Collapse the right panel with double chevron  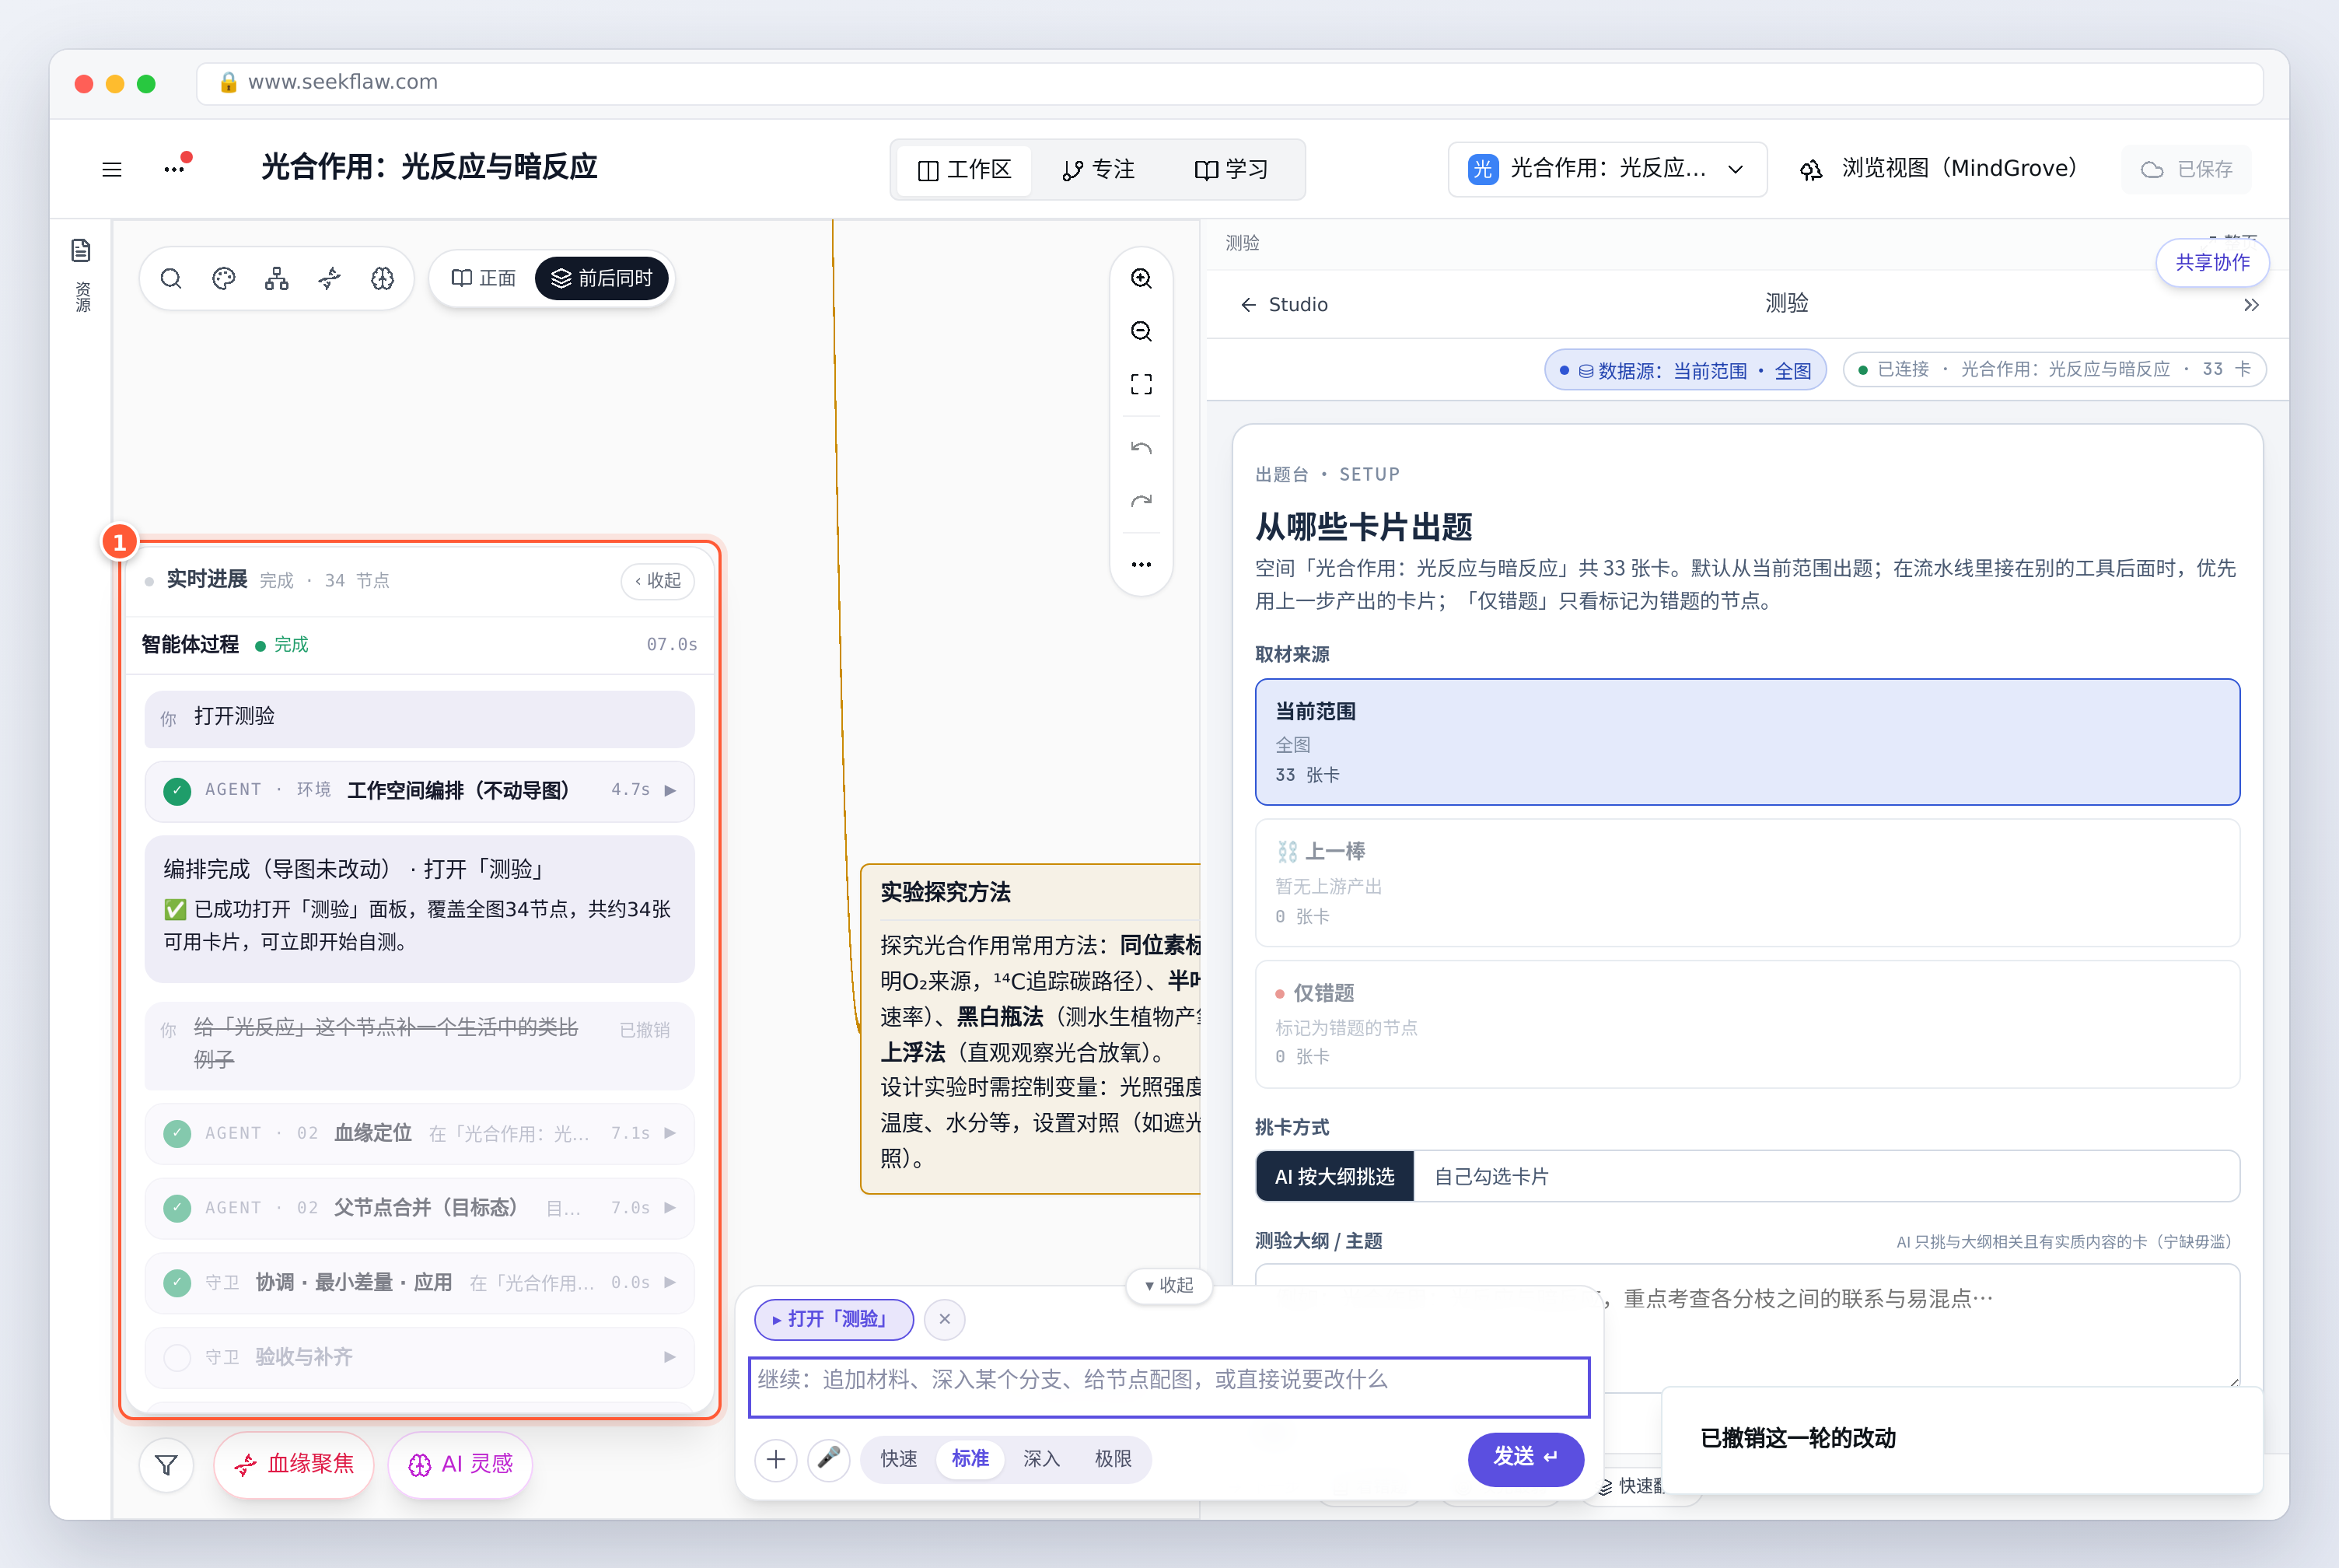pos(2251,305)
